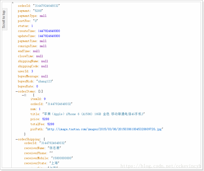Select the payment value "5288"

[x=38, y=11]
